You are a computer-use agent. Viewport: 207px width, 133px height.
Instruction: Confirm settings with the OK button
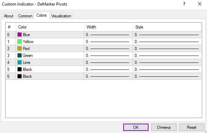tap(136, 127)
